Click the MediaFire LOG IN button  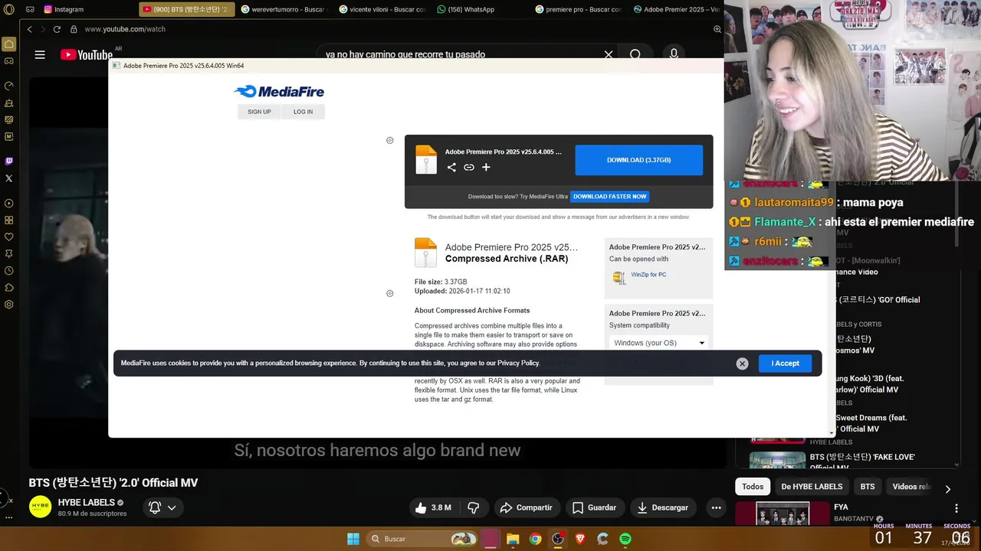coord(303,112)
